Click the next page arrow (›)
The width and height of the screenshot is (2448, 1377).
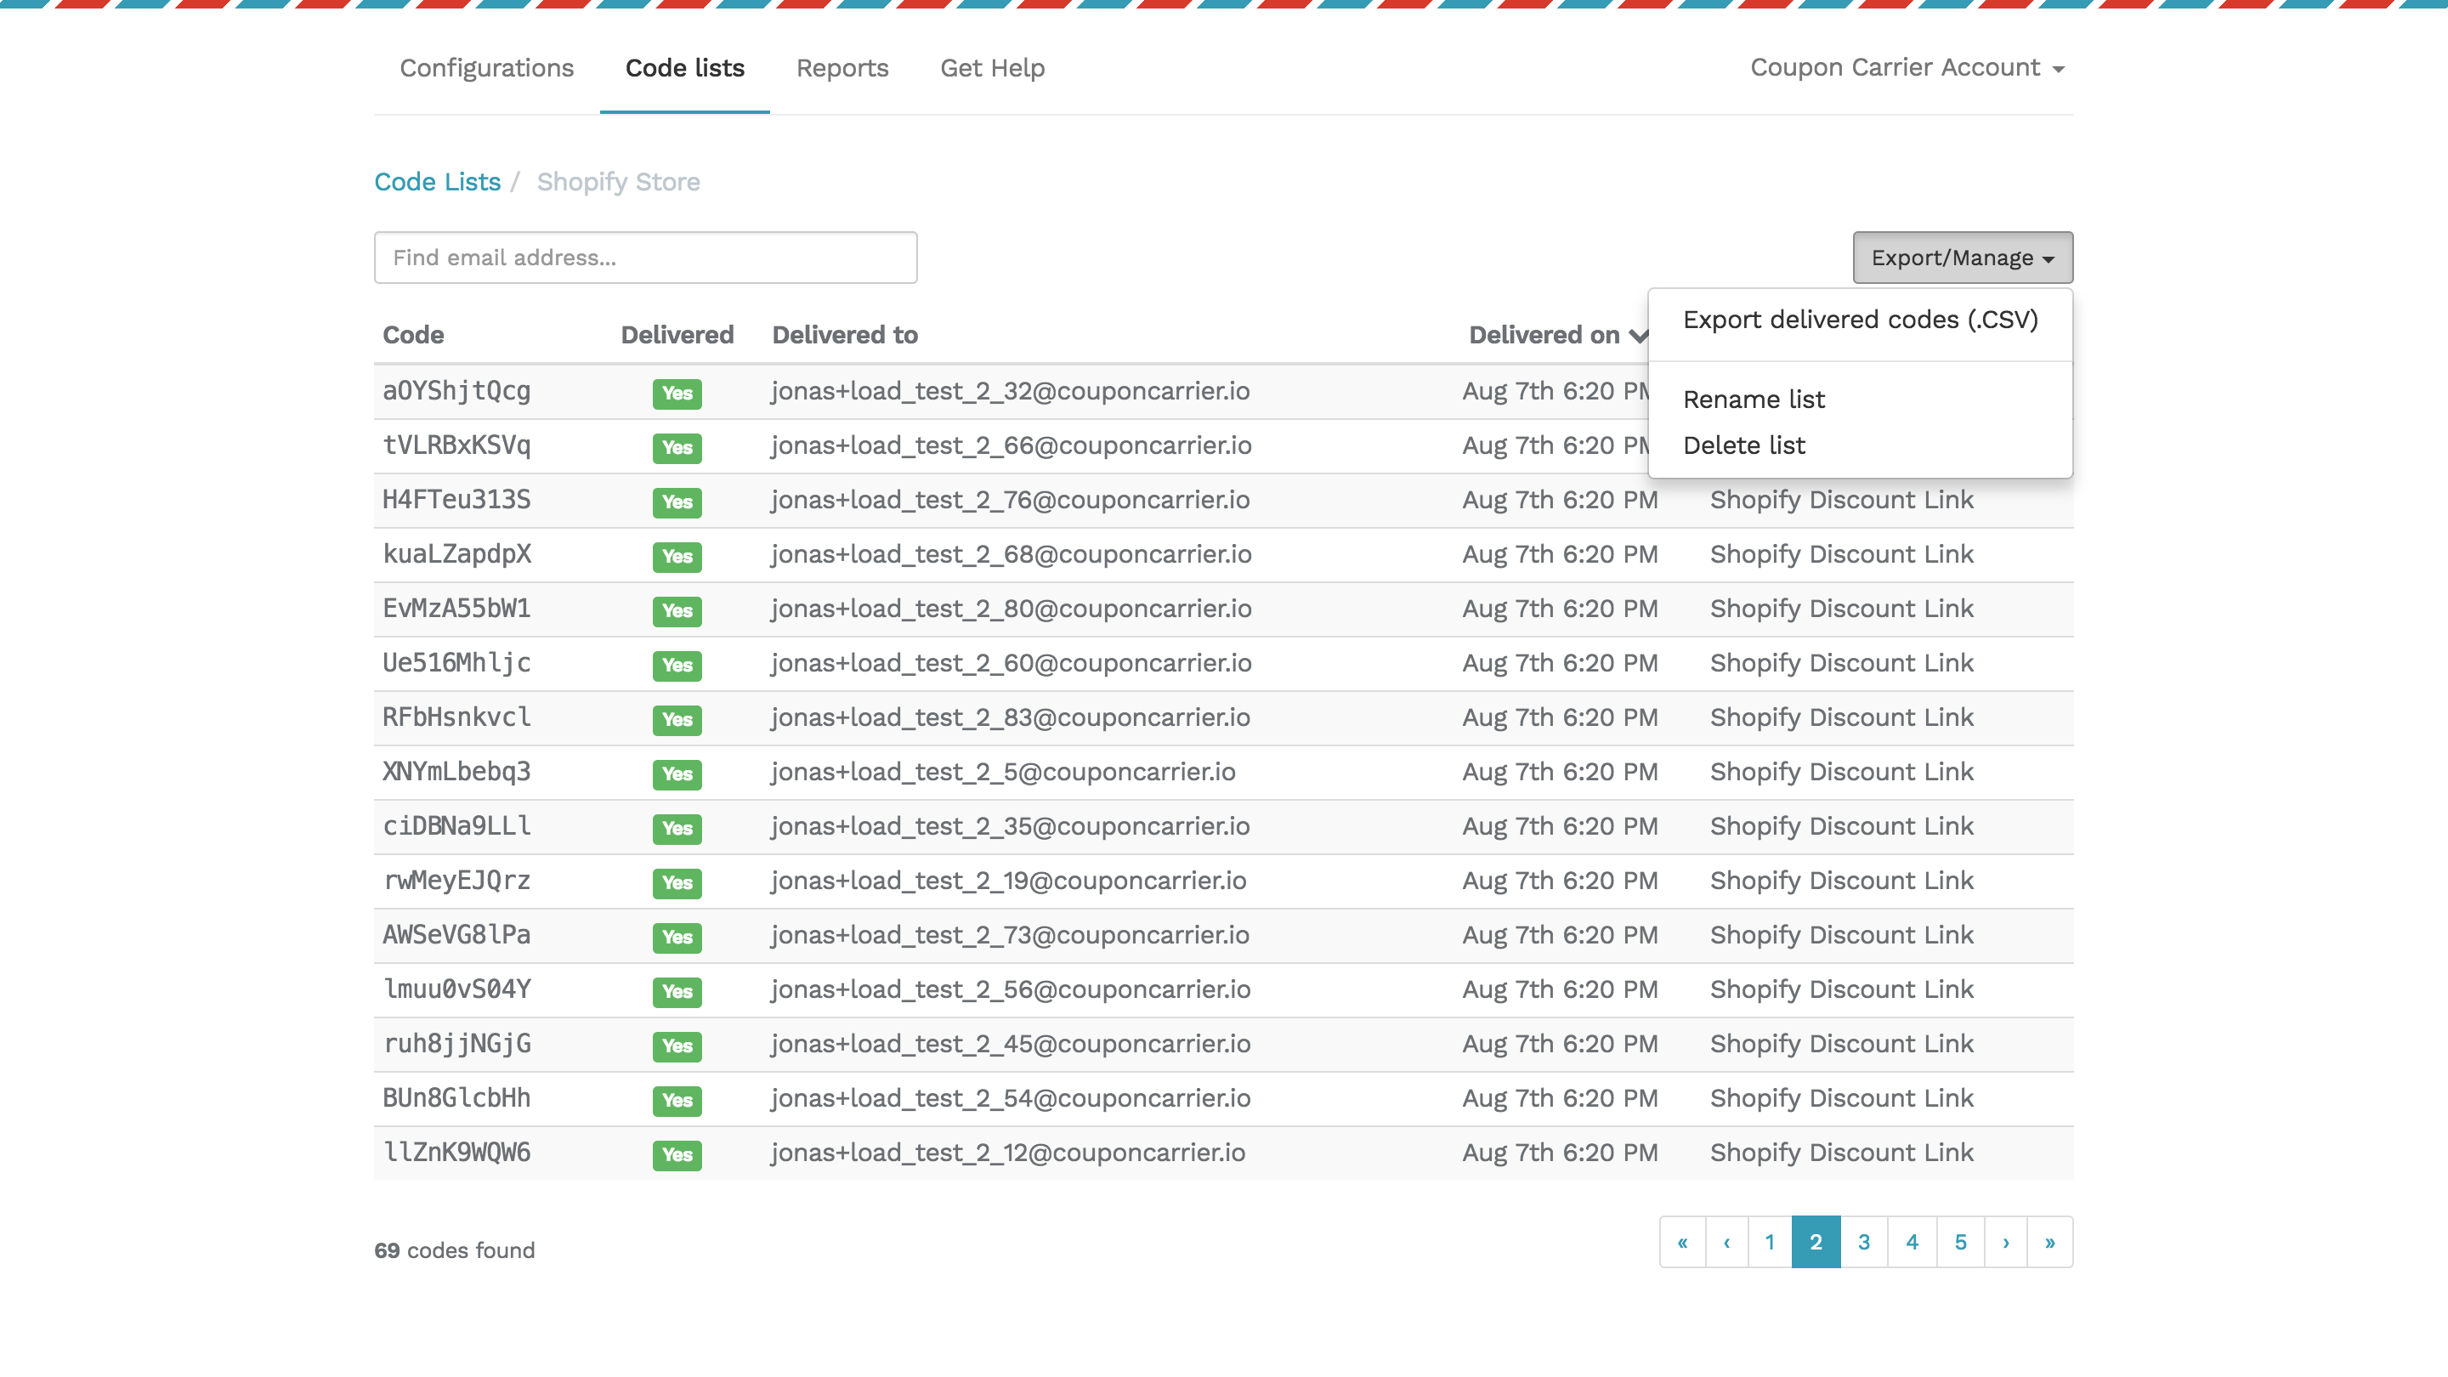pos(2006,1242)
